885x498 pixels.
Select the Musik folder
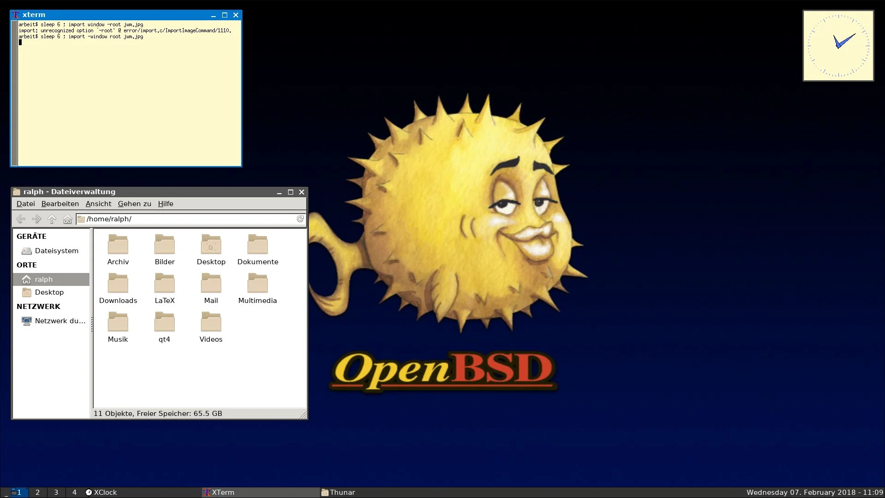point(118,327)
